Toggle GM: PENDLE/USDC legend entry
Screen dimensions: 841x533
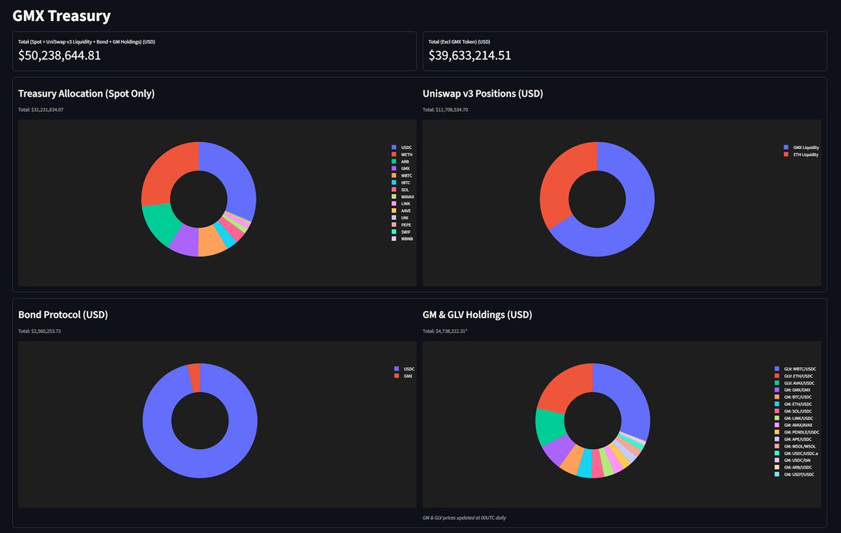point(797,432)
